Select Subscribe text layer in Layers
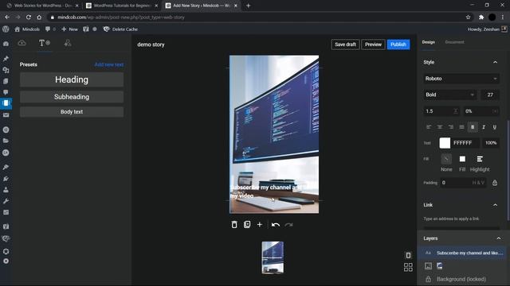This screenshot has width=510, height=286. [462, 253]
